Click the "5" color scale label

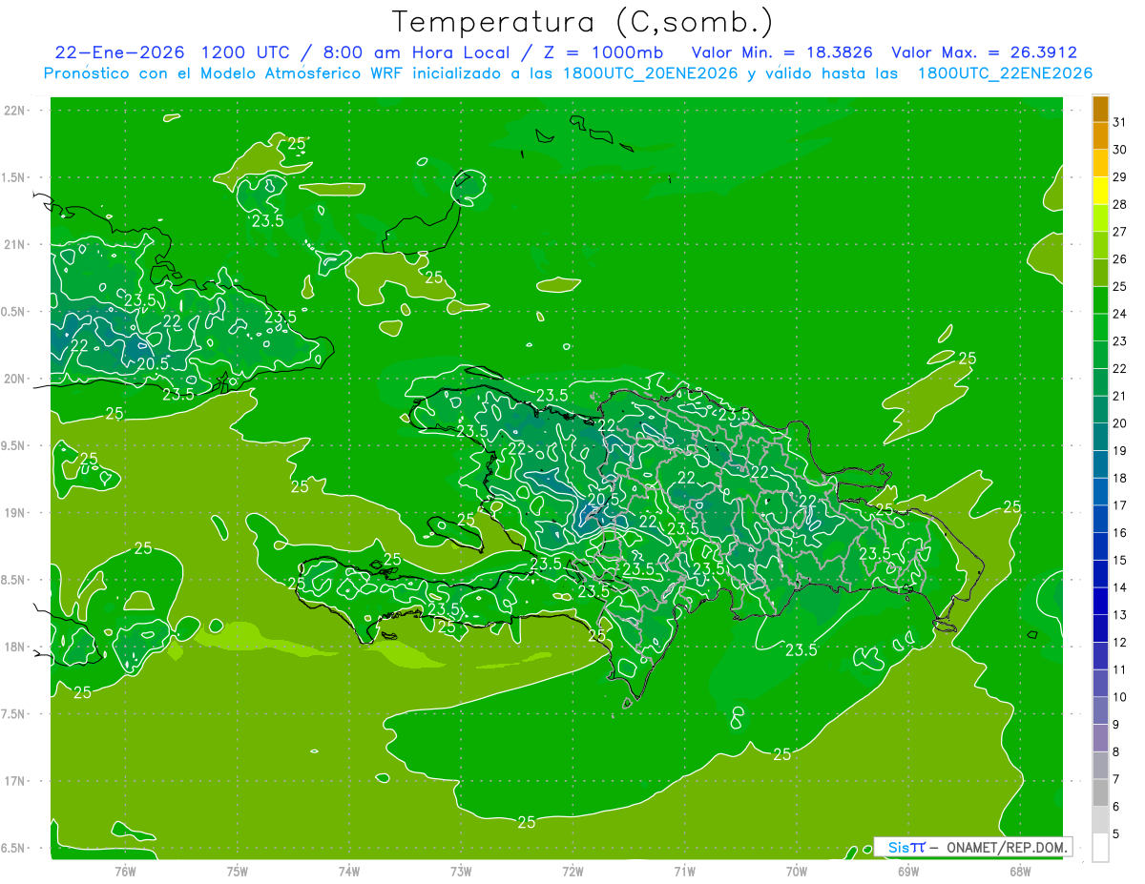1116,834
